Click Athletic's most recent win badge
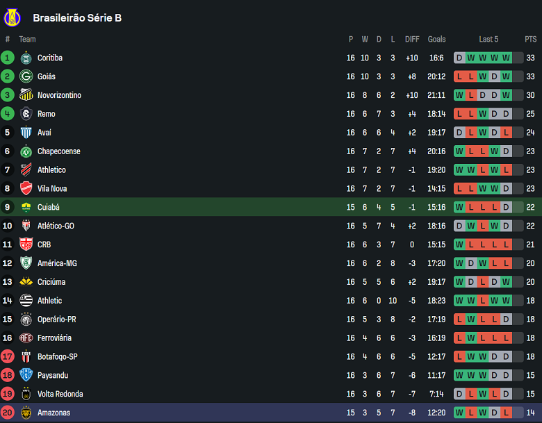The width and height of the screenshot is (542, 423). [507, 301]
